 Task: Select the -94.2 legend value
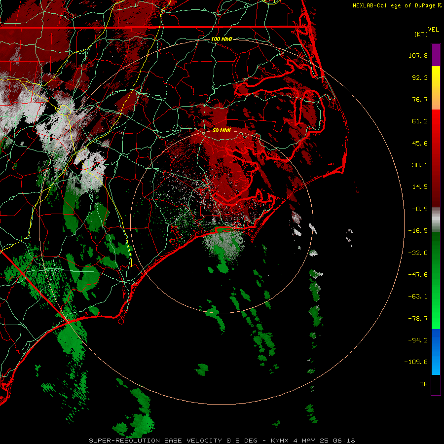418,340
